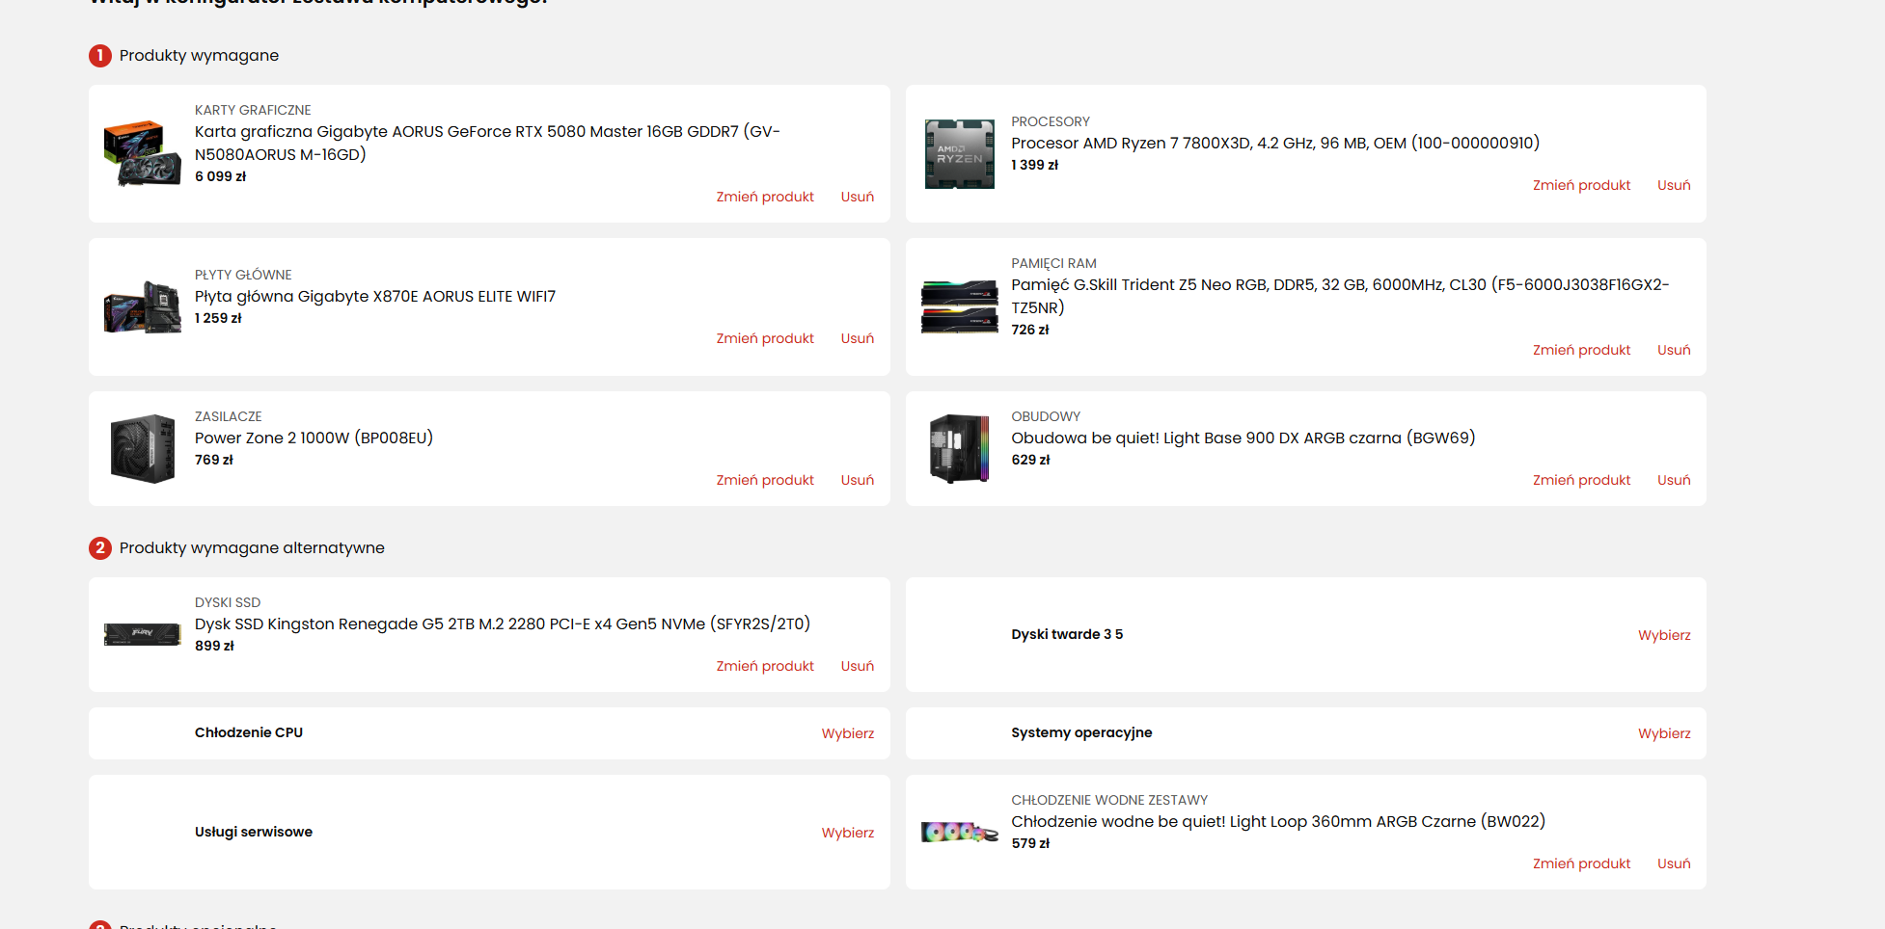Select Wybierz for Chłodzenie CPU
This screenshot has width=1885, height=929.
click(847, 733)
